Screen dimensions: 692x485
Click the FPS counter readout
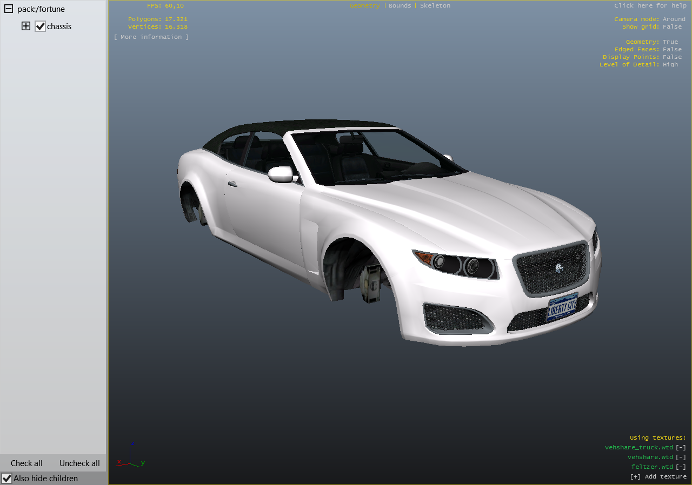coord(165,5)
